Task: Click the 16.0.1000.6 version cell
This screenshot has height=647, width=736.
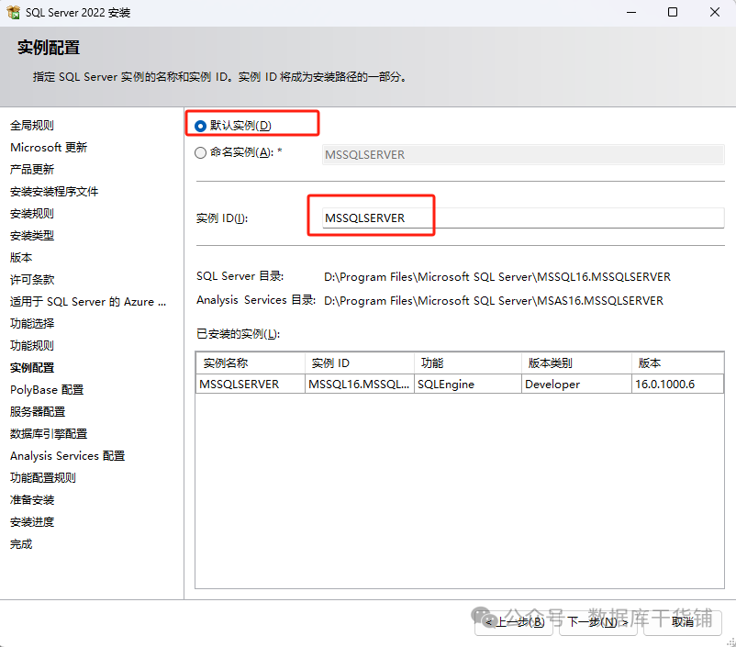Action: 678,384
